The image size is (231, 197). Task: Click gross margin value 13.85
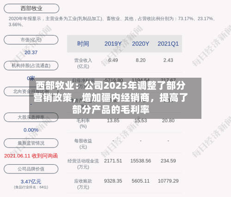pyautogui.click(x=113, y=121)
